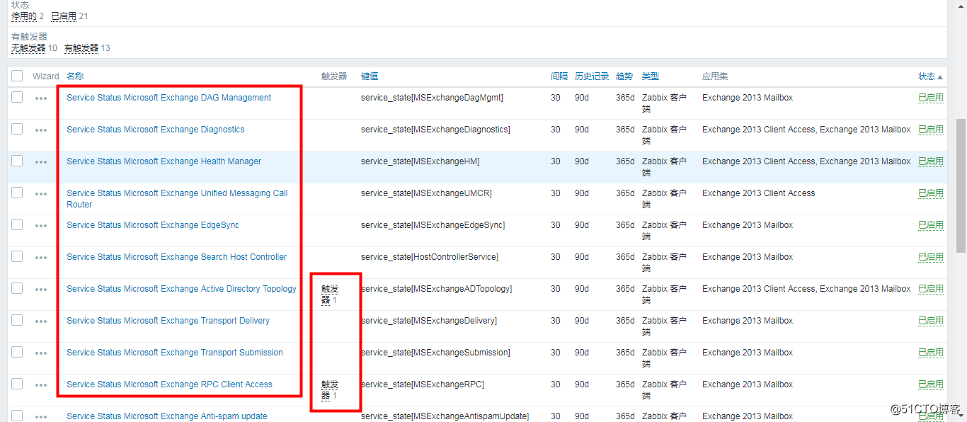The width and height of the screenshot is (967, 422).
Task: Sort table by 趋势 column header
Action: click(624, 76)
